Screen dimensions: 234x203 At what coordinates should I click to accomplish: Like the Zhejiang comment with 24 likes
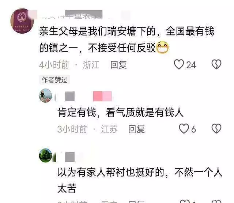click(179, 64)
